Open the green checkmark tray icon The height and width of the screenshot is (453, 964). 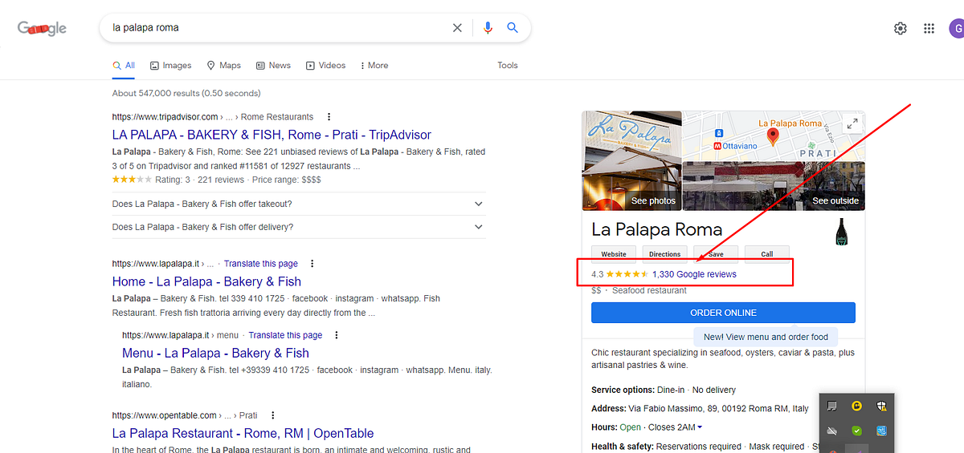tap(857, 431)
